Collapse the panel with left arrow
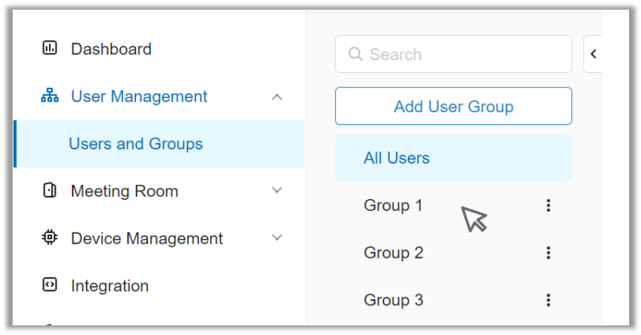Screen dimensions: 641x335 [x=593, y=54]
